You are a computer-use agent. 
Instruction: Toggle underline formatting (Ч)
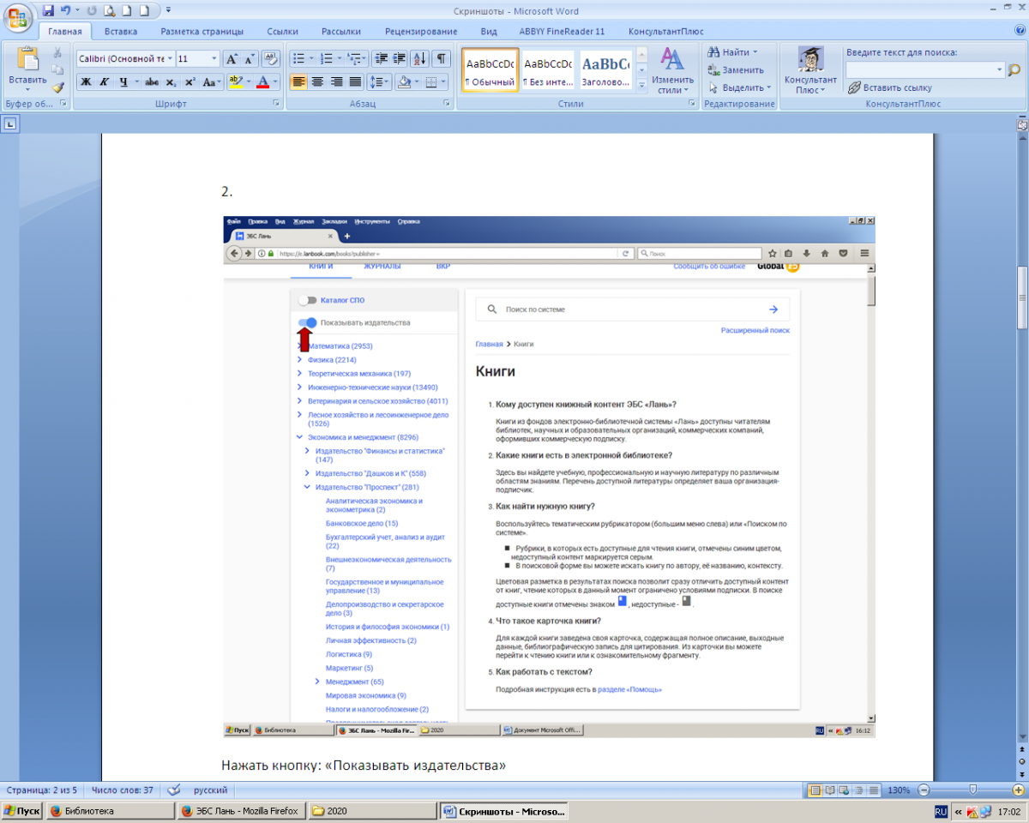point(123,82)
